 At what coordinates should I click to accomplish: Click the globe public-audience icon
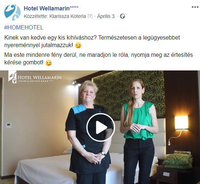[123, 16]
